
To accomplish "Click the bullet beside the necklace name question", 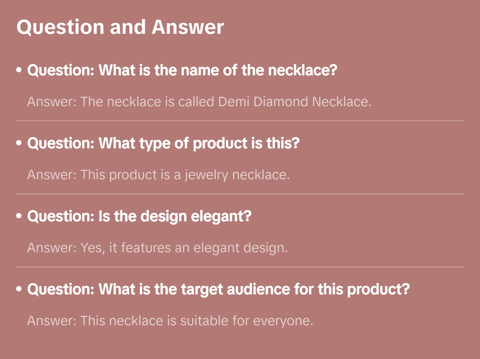I will tap(19, 70).
